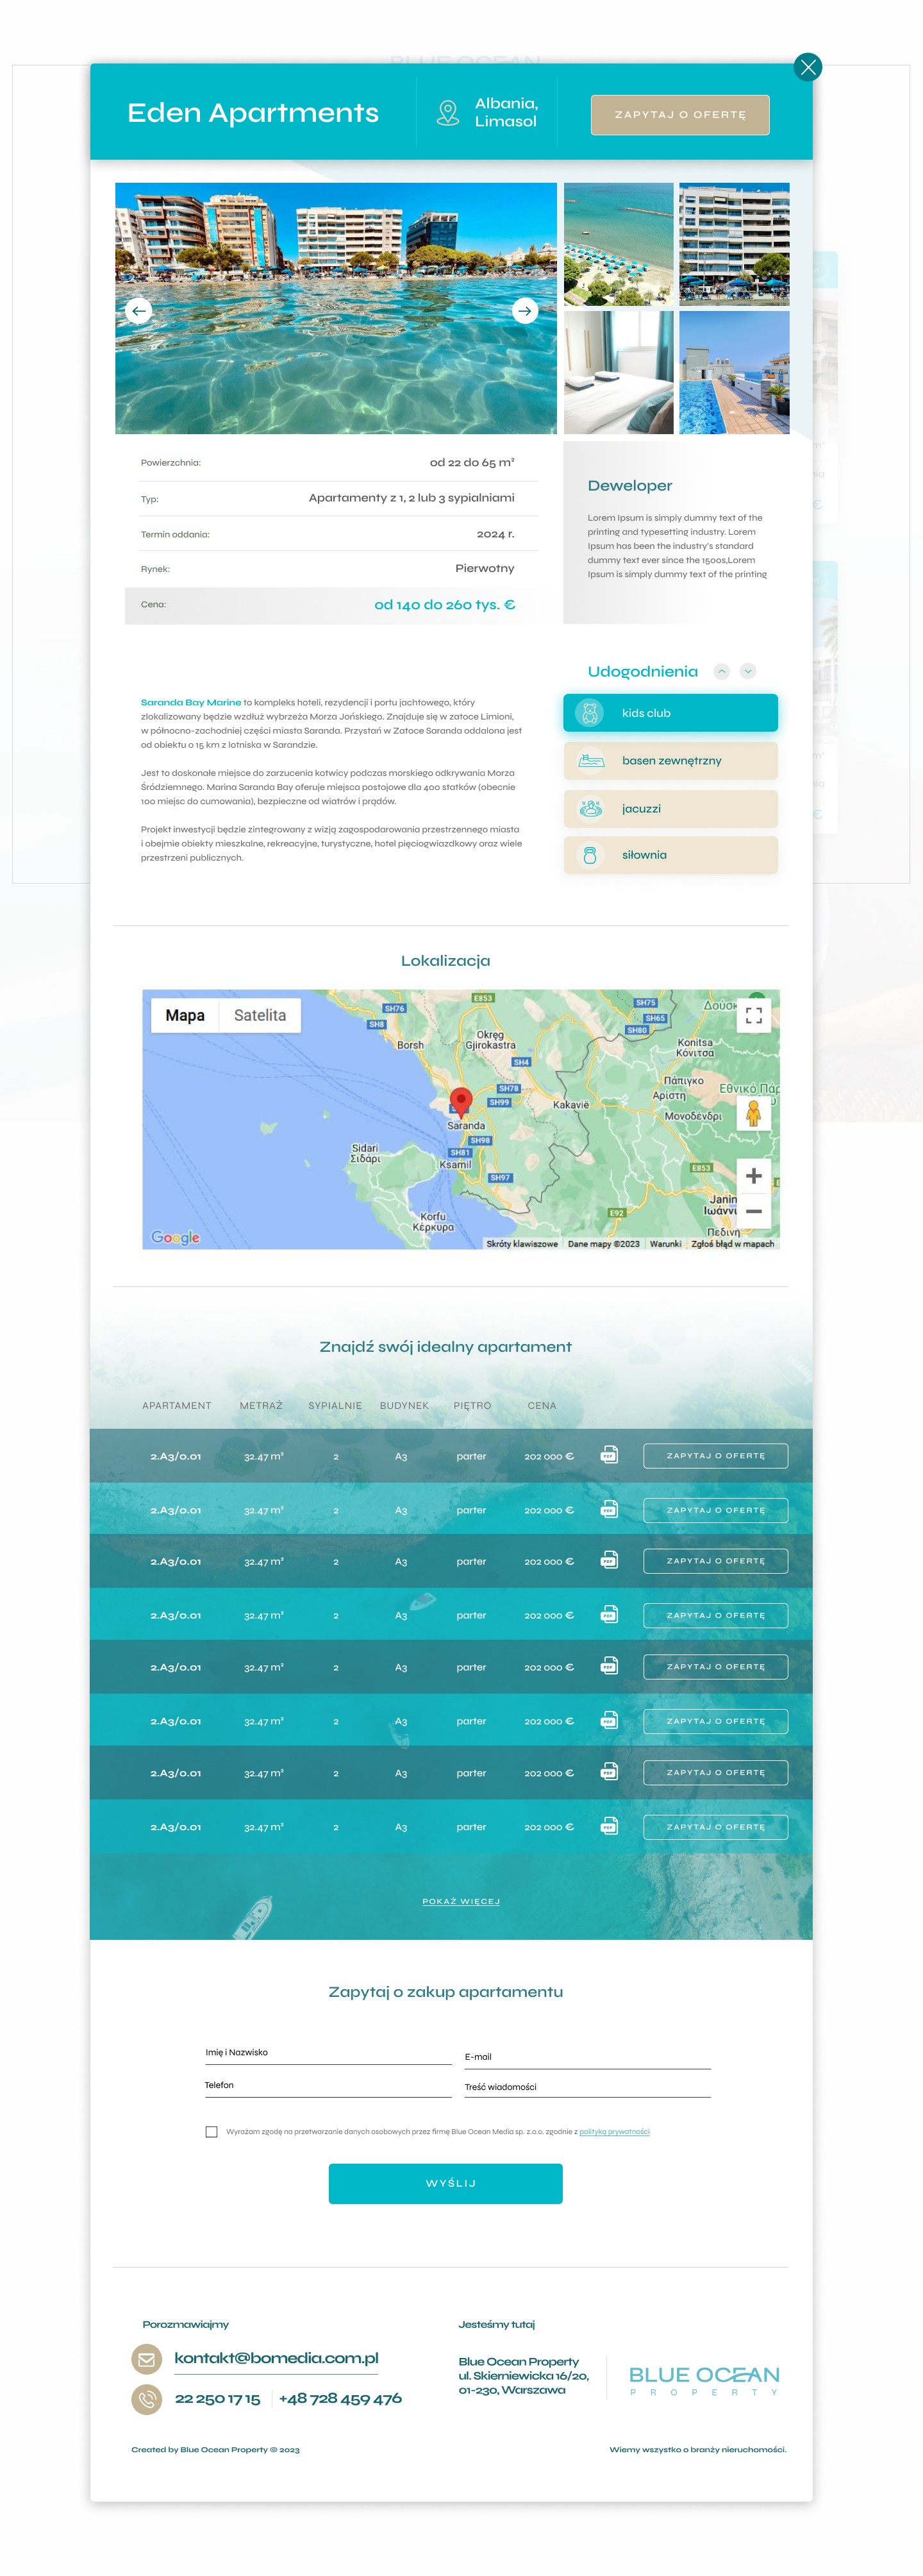This screenshot has height=2576, width=923.
Task: Download PDF for the sixth apartment row
Action: 609,1720
